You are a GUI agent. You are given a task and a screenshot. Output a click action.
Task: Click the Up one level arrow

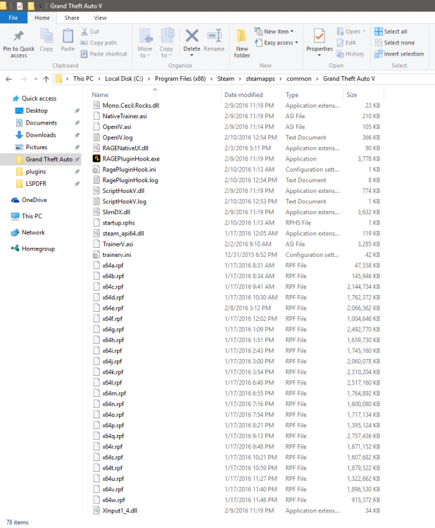pos(46,79)
